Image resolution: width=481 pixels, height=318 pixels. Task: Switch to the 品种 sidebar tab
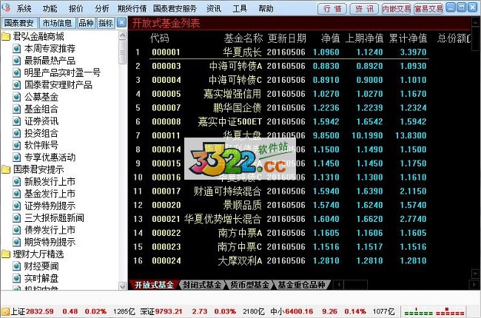pyautogui.click(x=86, y=23)
